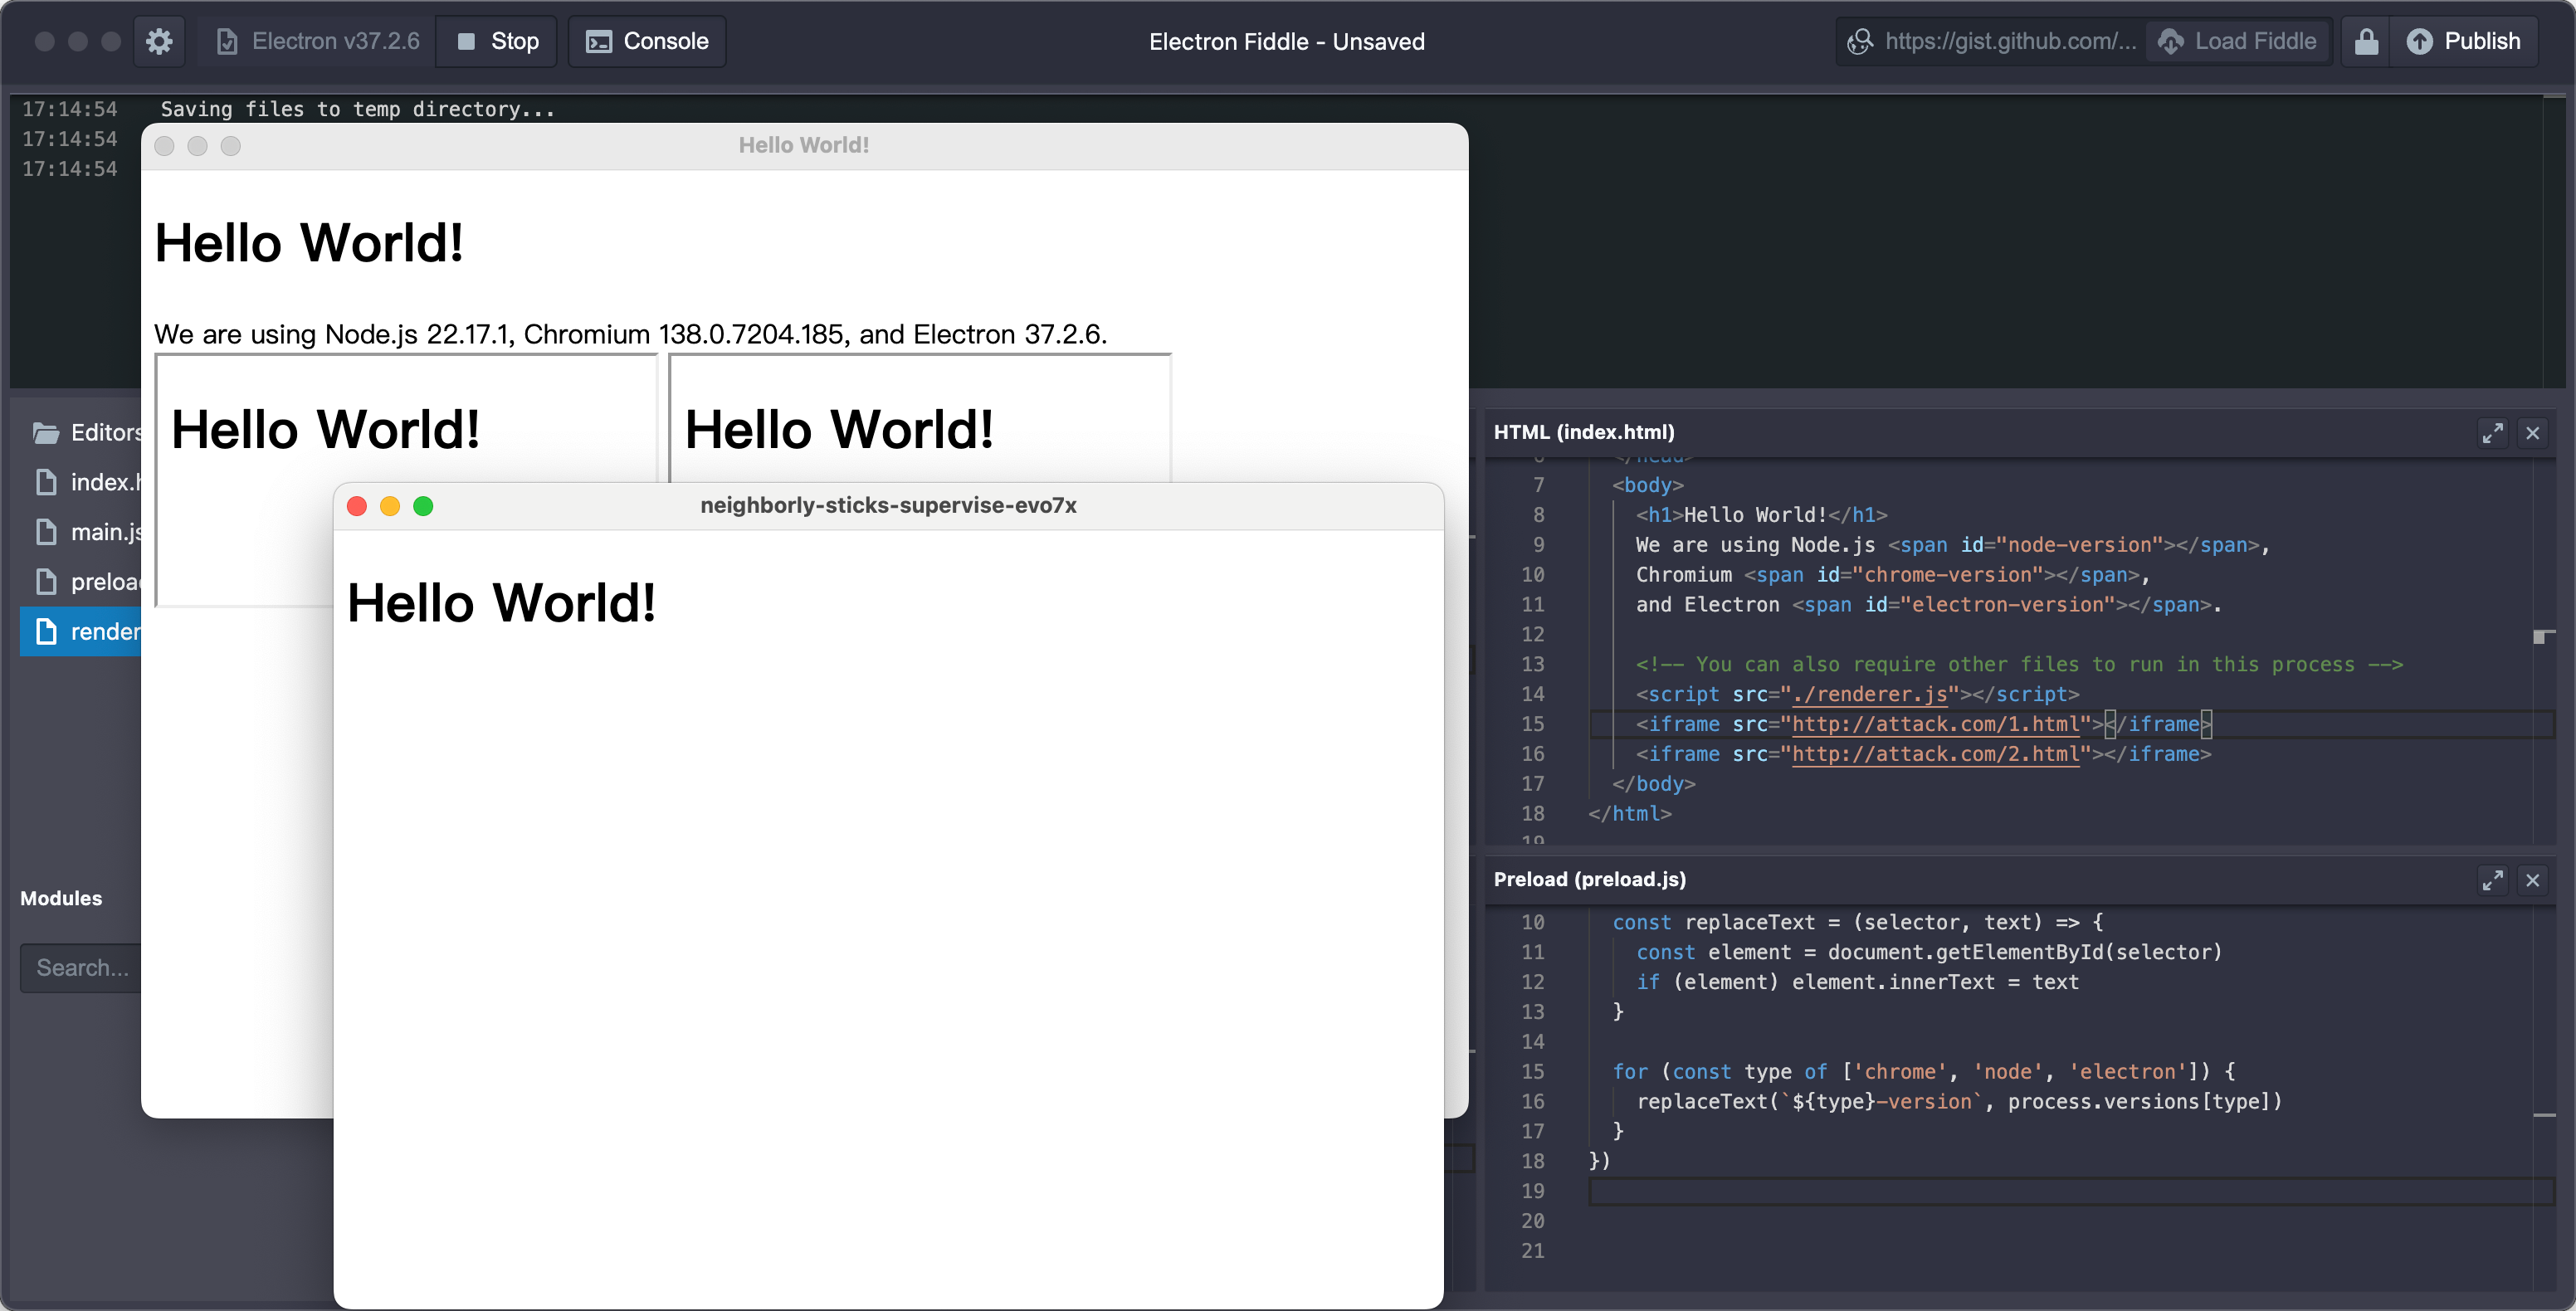Image resolution: width=2576 pixels, height=1311 pixels.
Task: Click the Modules section header
Action: point(61,898)
